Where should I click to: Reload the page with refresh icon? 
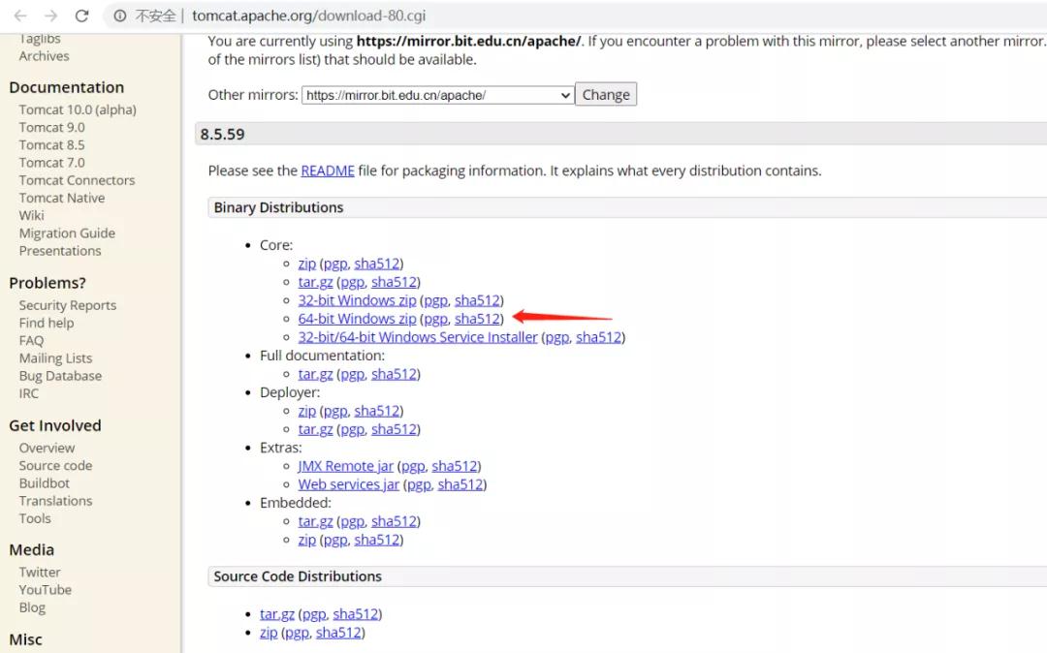[x=81, y=16]
